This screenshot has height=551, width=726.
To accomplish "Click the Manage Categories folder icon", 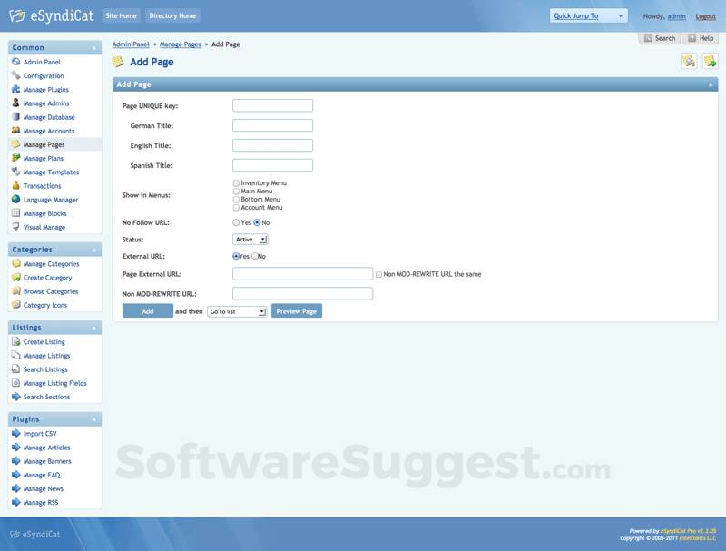I will tap(15, 263).
